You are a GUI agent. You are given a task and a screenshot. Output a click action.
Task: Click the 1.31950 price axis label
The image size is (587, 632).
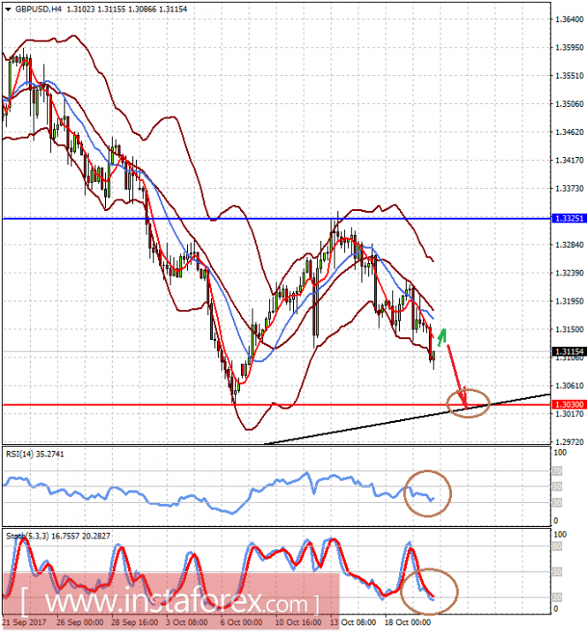pyautogui.click(x=568, y=302)
